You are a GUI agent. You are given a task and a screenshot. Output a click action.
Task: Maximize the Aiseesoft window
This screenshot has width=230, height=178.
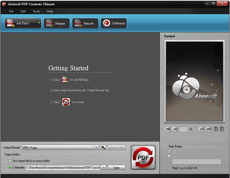[214, 3]
